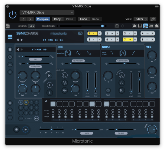Open the VT-MRK Dixie preset dropdown
This screenshot has width=165, height=151.
47,12
